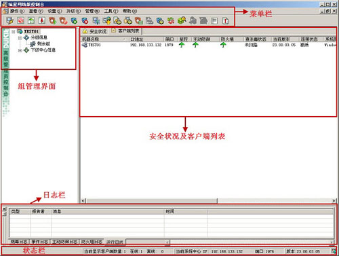
Task: Click the network icon at status bar right end
Action: (x=334, y=251)
